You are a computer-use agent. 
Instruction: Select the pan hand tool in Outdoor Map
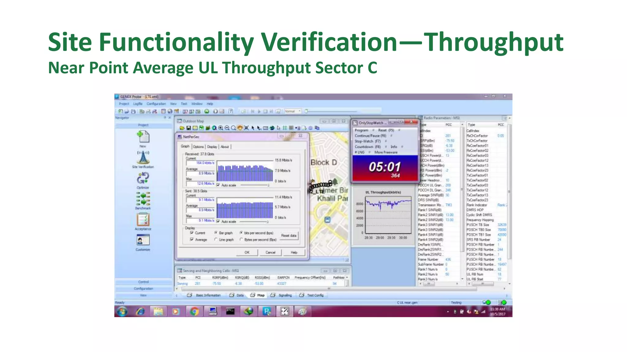[x=240, y=128]
